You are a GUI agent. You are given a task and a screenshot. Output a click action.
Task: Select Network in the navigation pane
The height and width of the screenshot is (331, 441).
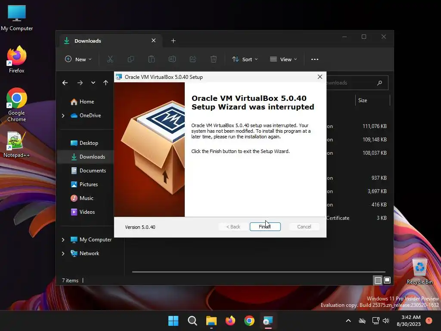(85, 253)
